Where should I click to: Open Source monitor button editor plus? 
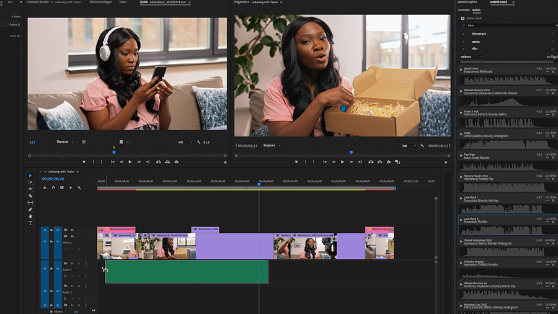(x=225, y=163)
